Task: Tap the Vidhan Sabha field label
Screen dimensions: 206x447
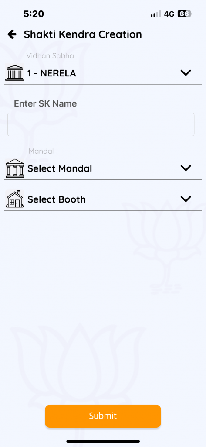Action: point(50,55)
